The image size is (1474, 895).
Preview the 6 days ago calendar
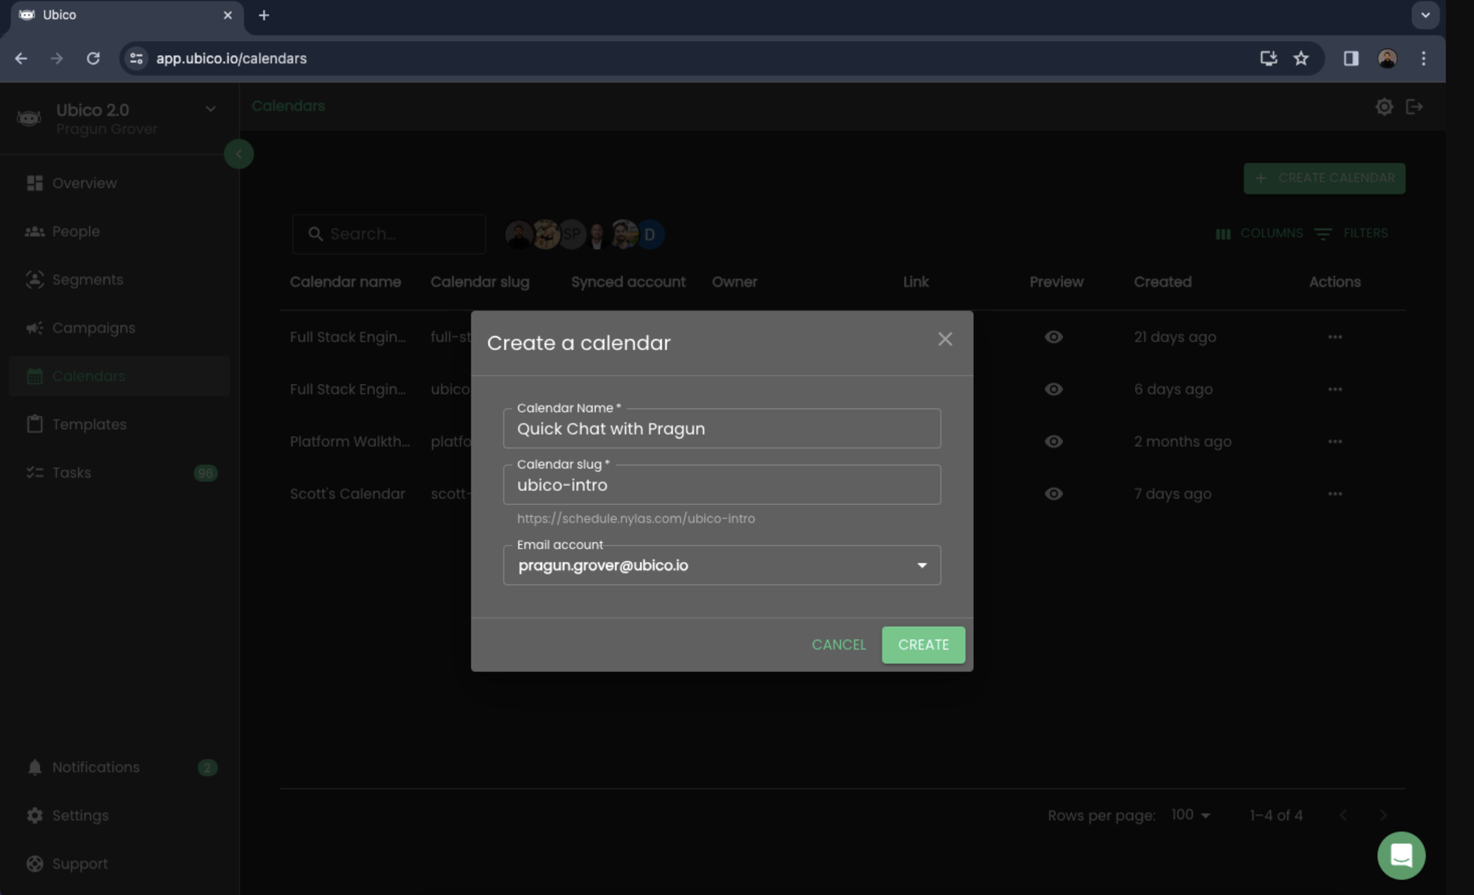pyautogui.click(x=1053, y=389)
